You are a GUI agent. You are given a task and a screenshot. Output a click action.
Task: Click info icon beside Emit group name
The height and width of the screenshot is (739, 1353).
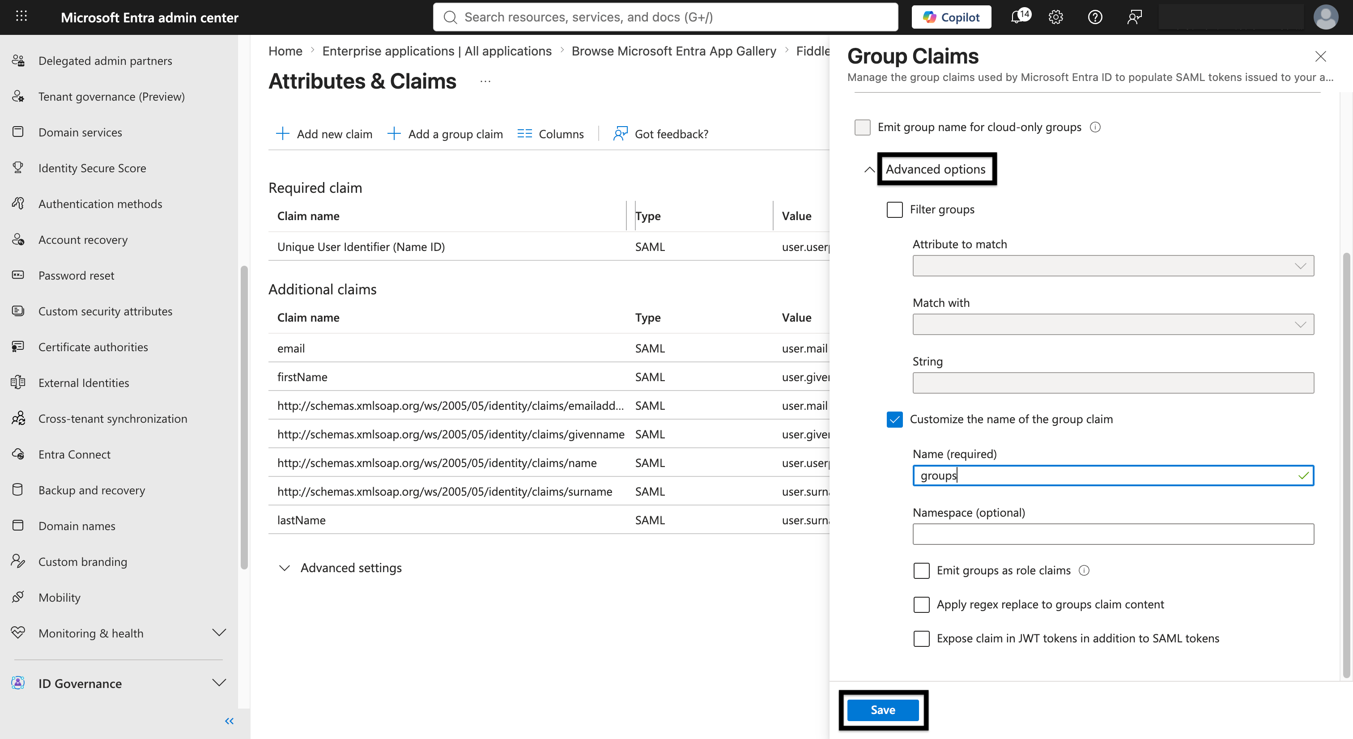pos(1095,127)
